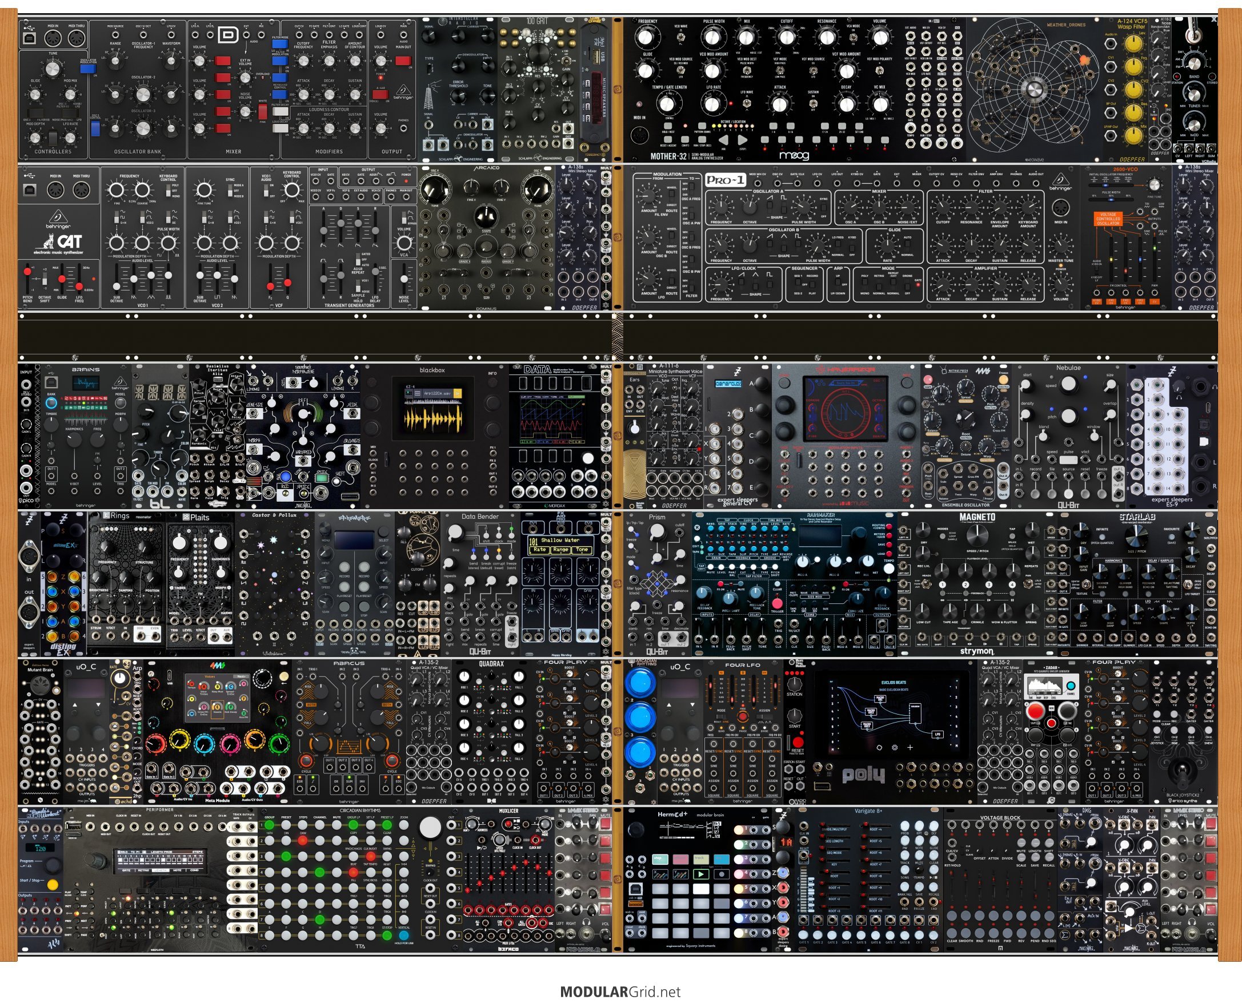Click blue arcade button 3 on Arcadian Rhythms
This screenshot has width=1242, height=1004.
[639, 753]
